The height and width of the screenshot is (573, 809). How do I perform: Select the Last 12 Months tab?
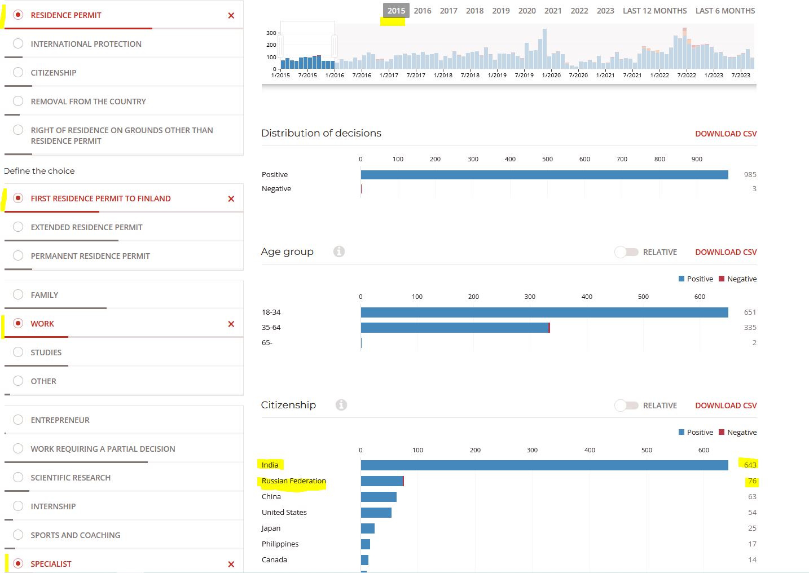click(x=654, y=11)
